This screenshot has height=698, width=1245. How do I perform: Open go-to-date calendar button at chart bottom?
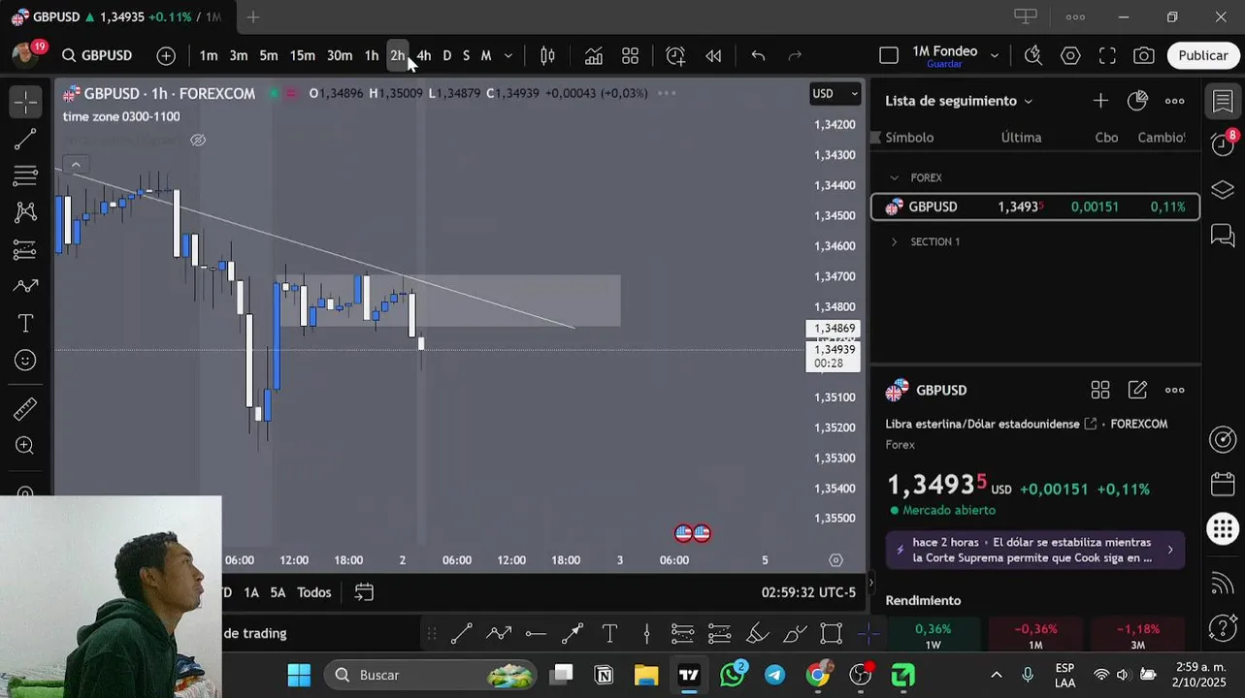tap(364, 592)
